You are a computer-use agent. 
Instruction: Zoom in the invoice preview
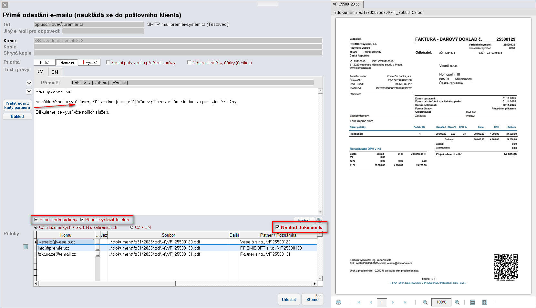coord(457,302)
